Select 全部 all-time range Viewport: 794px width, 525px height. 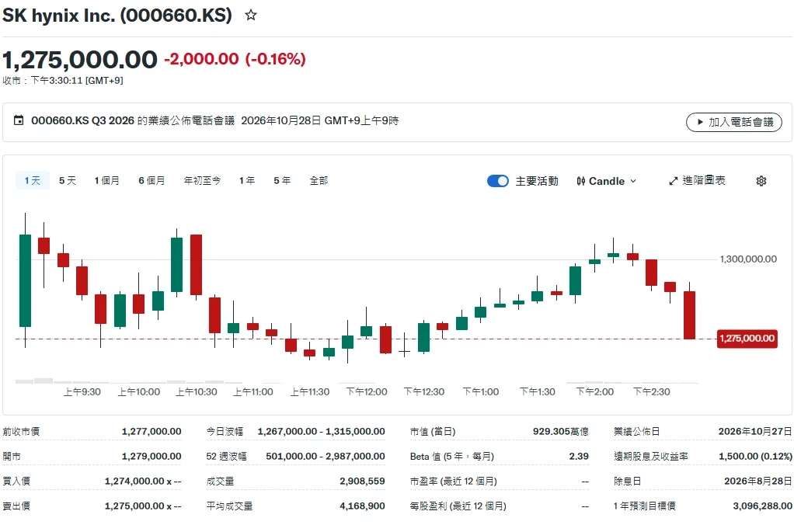(x=319, y=180)
